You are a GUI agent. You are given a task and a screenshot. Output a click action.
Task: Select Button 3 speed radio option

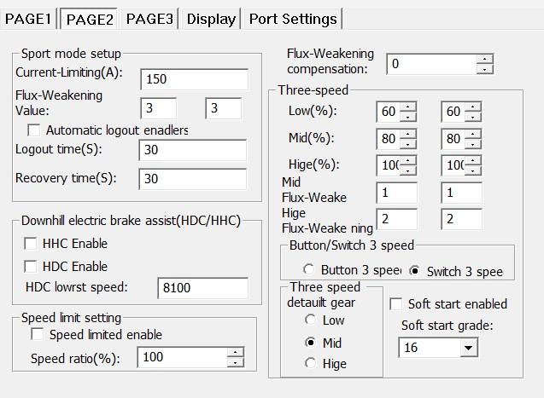click(x=307, y=271)
